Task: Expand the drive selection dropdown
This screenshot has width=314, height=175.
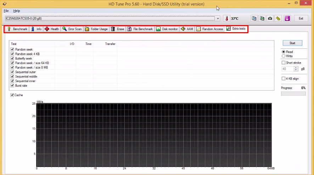Action: pyautogui.click(x=218, y=18)
